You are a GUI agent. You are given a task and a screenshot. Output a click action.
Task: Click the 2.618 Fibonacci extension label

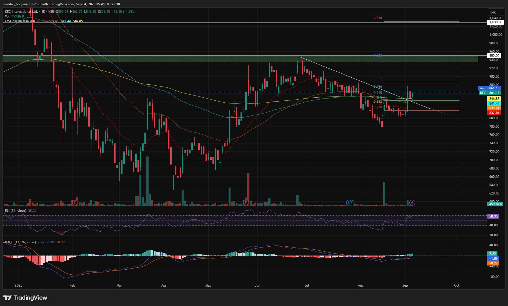click(x=377, y=18)
